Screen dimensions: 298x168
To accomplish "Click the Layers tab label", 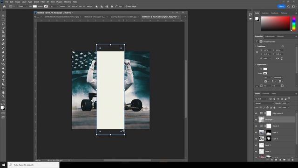I will 257,94.
